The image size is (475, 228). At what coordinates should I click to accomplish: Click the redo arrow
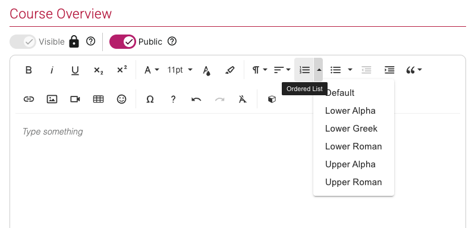[x=219, y=99]
